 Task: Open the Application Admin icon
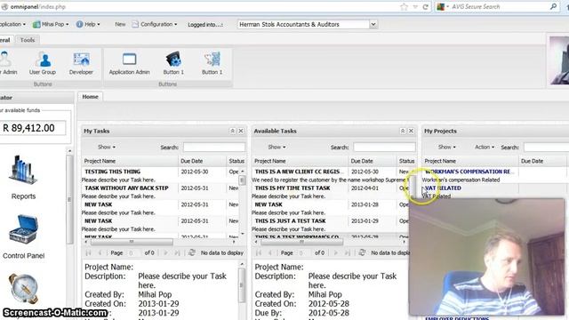coord(129,63)
